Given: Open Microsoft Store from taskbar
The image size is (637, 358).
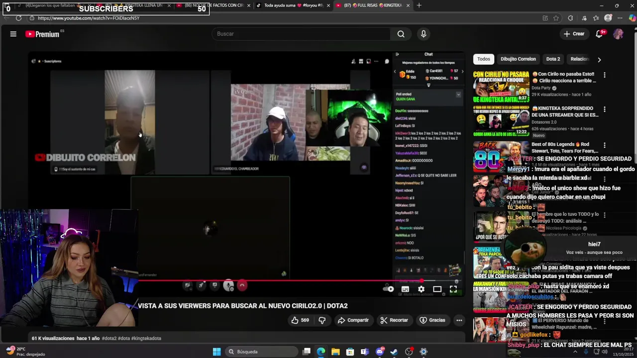Looking at the screenshot, I should 350,352.
